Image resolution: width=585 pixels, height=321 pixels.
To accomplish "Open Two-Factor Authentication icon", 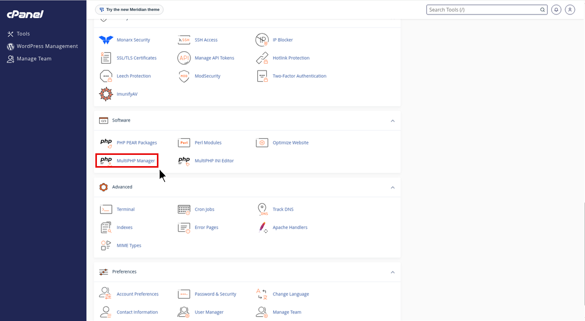I will [262, 76].
